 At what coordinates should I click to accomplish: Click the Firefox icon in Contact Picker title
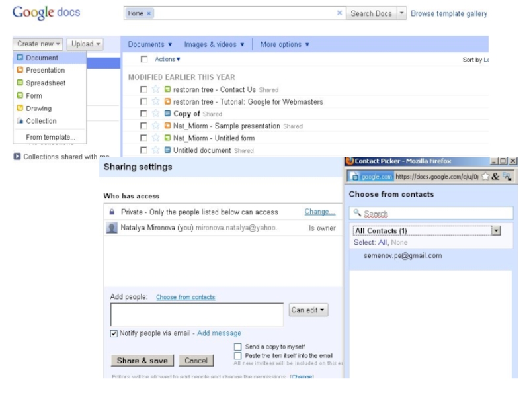tap(350, 161)
